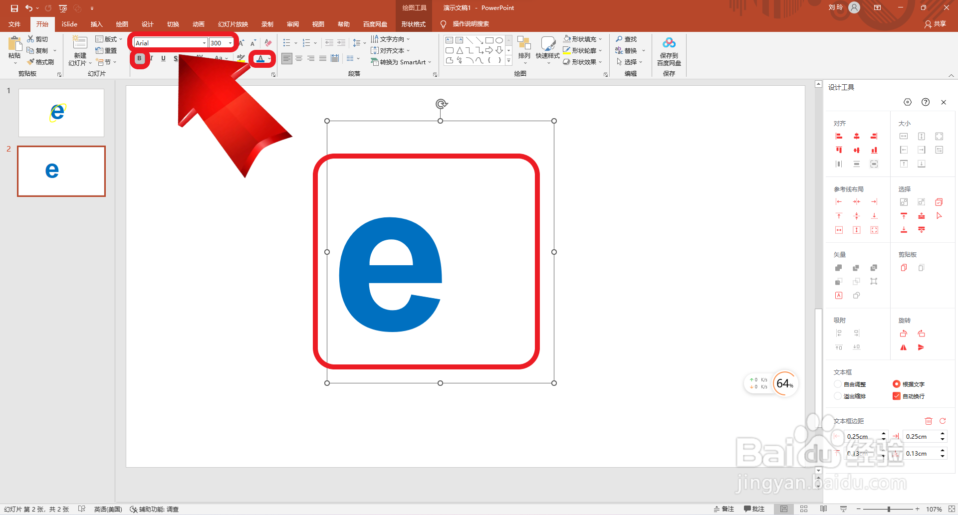Toggle Italic formatting button

(151, 58)
